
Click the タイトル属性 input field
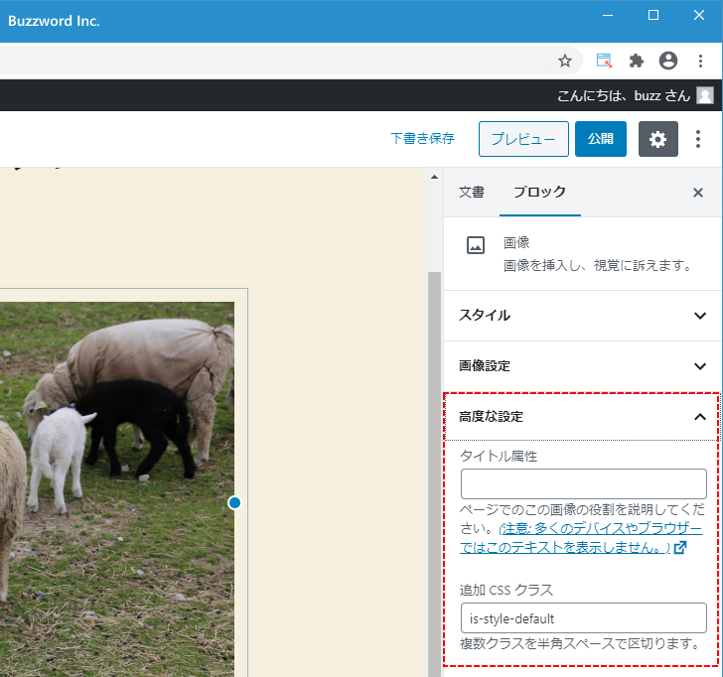pos(583,483)
